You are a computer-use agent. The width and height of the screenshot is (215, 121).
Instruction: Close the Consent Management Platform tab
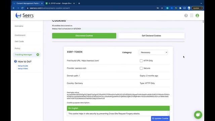pos(42,3)
